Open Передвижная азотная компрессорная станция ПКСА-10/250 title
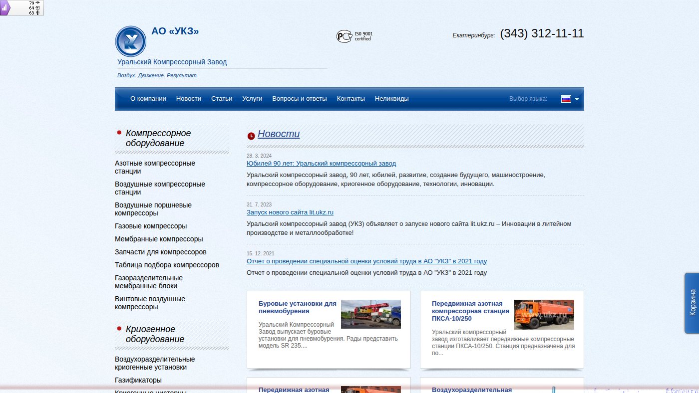Screen dimensions: 699x393 click(x=471, y=311)
